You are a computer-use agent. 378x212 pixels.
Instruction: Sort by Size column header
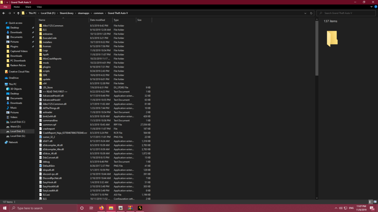coord(139,20)
